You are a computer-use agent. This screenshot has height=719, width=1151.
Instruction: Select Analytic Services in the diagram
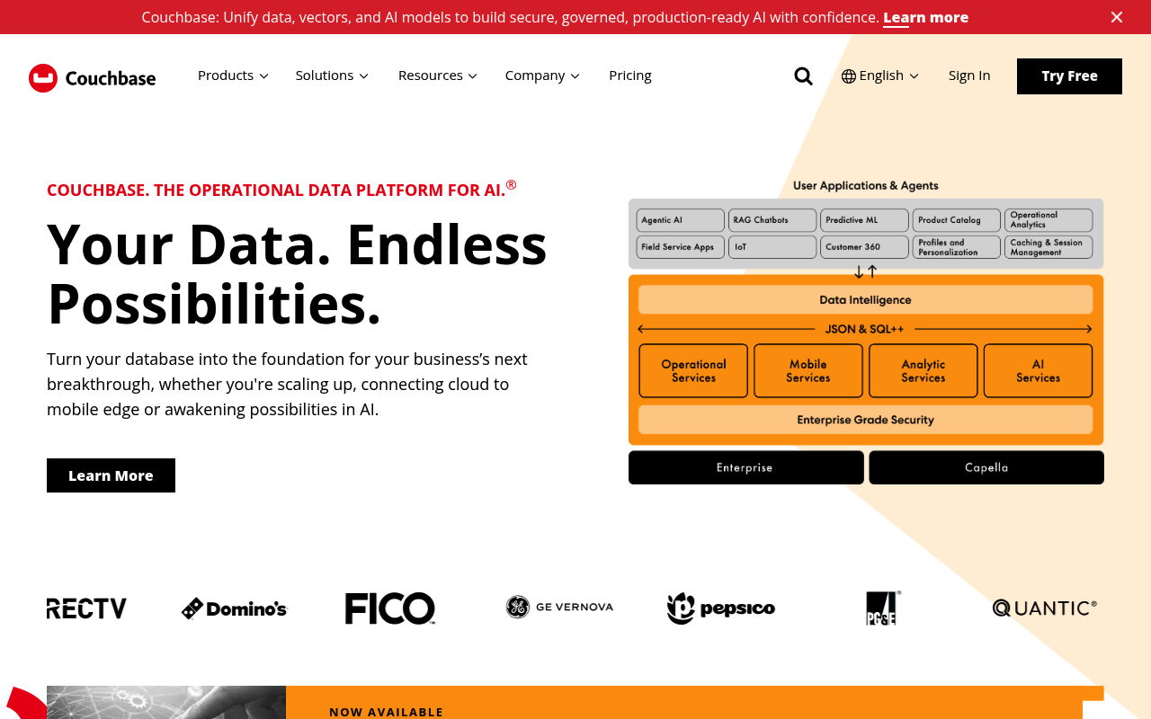[923, 370]
